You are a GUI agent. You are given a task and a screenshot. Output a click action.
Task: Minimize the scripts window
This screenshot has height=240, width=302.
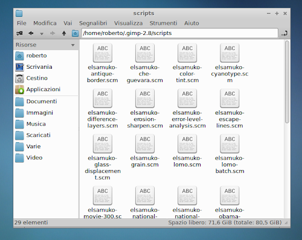(x=269, y=13)
